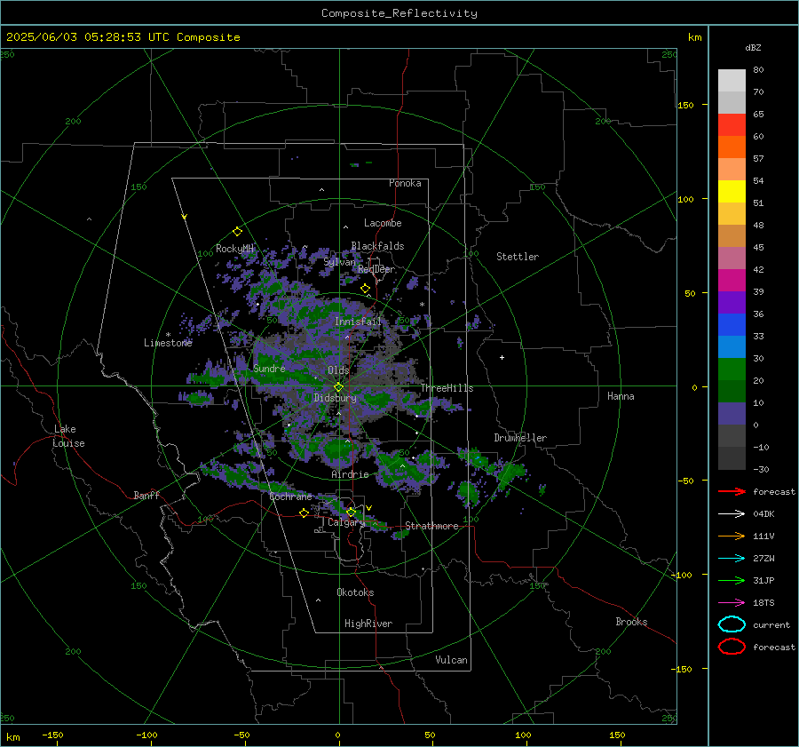Click the HighRiver city label
This screenshot has width=799, height=747.
coord(368,624)
